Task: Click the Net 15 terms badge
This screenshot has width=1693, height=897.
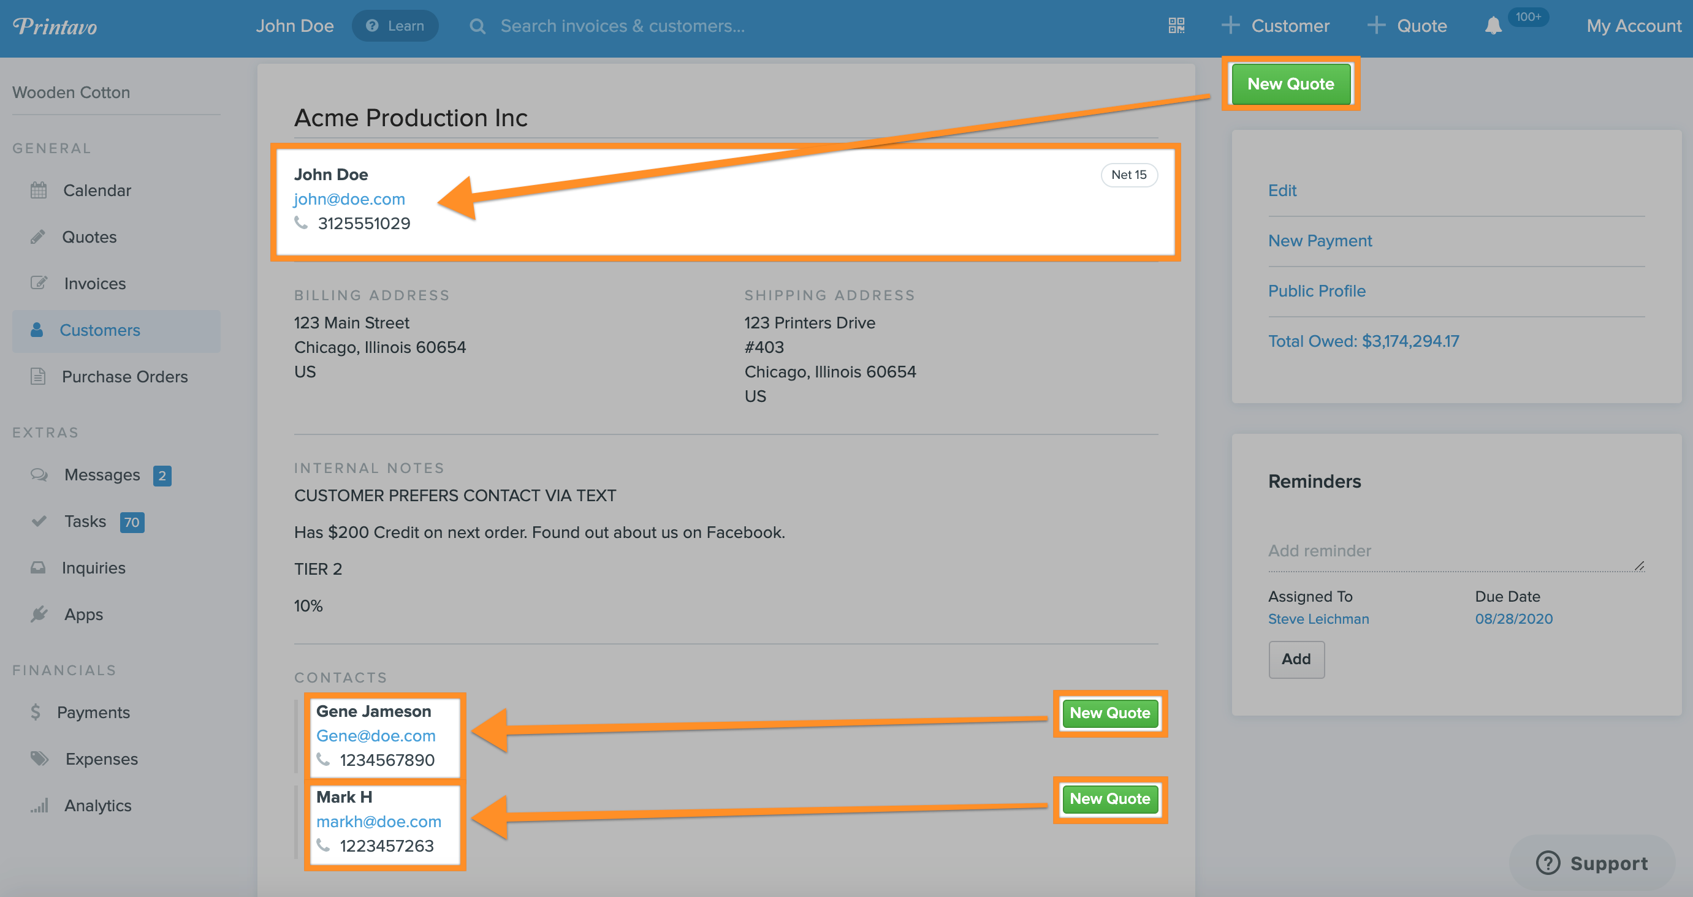Action: click(1129, 175)
